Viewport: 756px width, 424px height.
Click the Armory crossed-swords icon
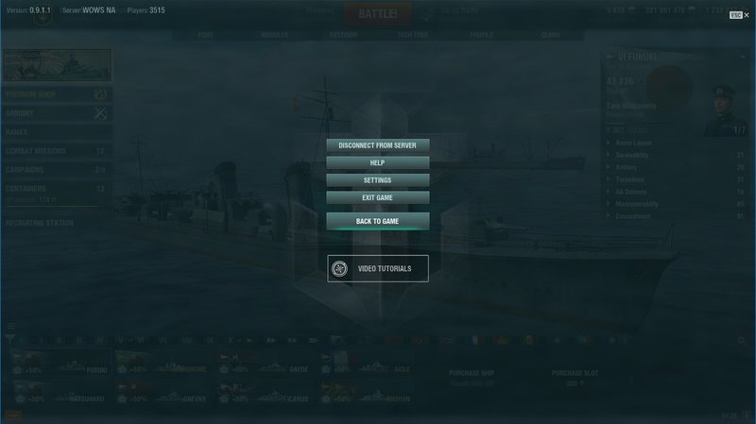click(100, 113)
